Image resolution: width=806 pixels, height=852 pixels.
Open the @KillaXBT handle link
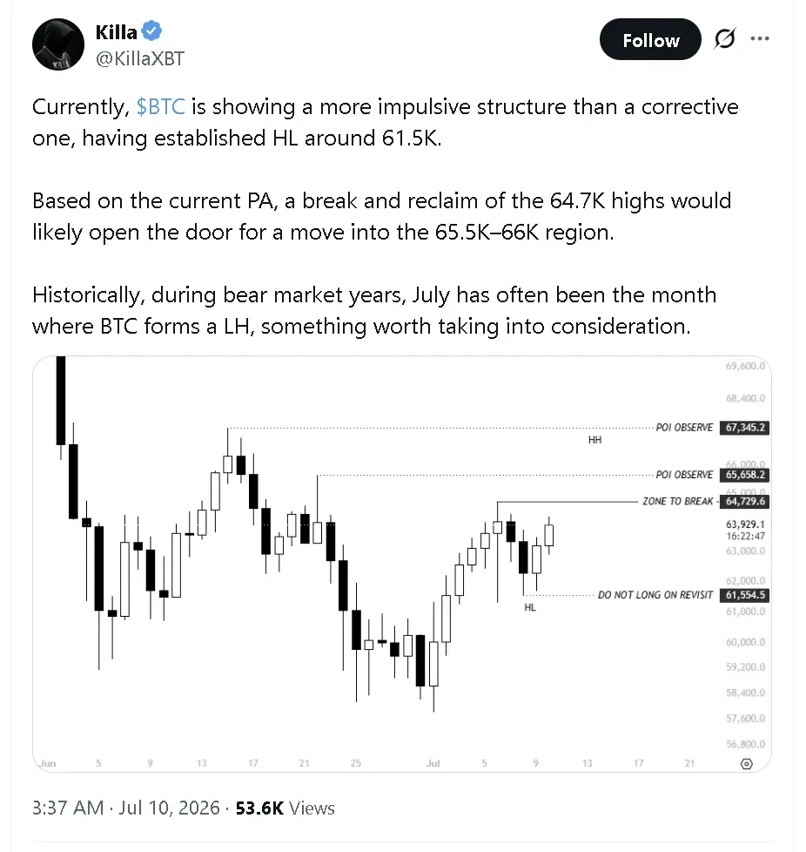[x=140, y=58]
